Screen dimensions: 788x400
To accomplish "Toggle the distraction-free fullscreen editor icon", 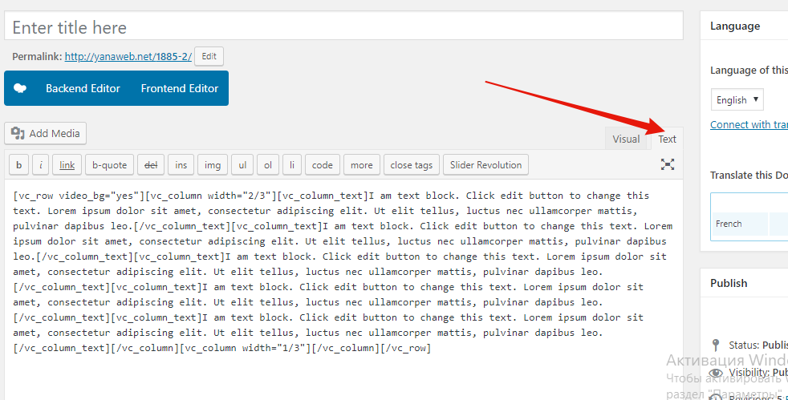I will (668, 164).
